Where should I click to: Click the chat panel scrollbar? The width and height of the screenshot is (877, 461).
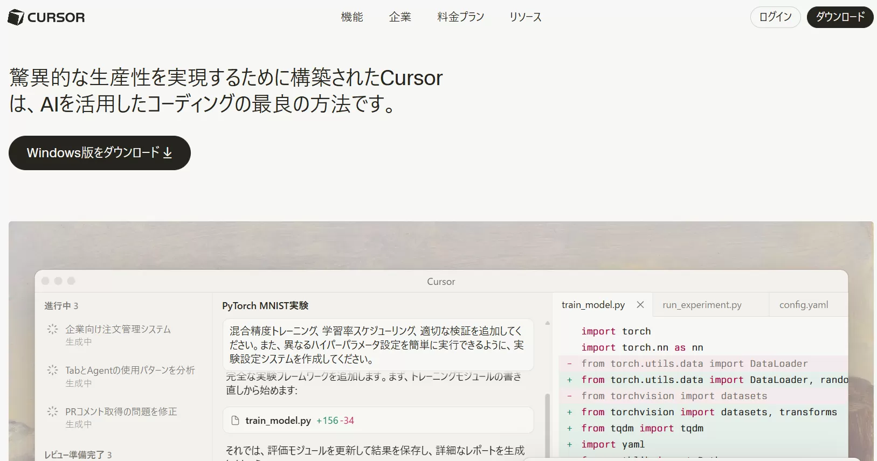coord(548,420)
